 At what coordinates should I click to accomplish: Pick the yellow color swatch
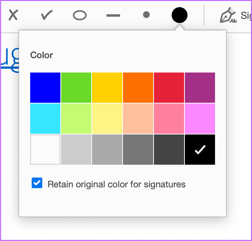click(107, 88)
